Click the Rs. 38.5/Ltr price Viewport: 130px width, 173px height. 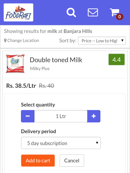[x=21, y=86]
